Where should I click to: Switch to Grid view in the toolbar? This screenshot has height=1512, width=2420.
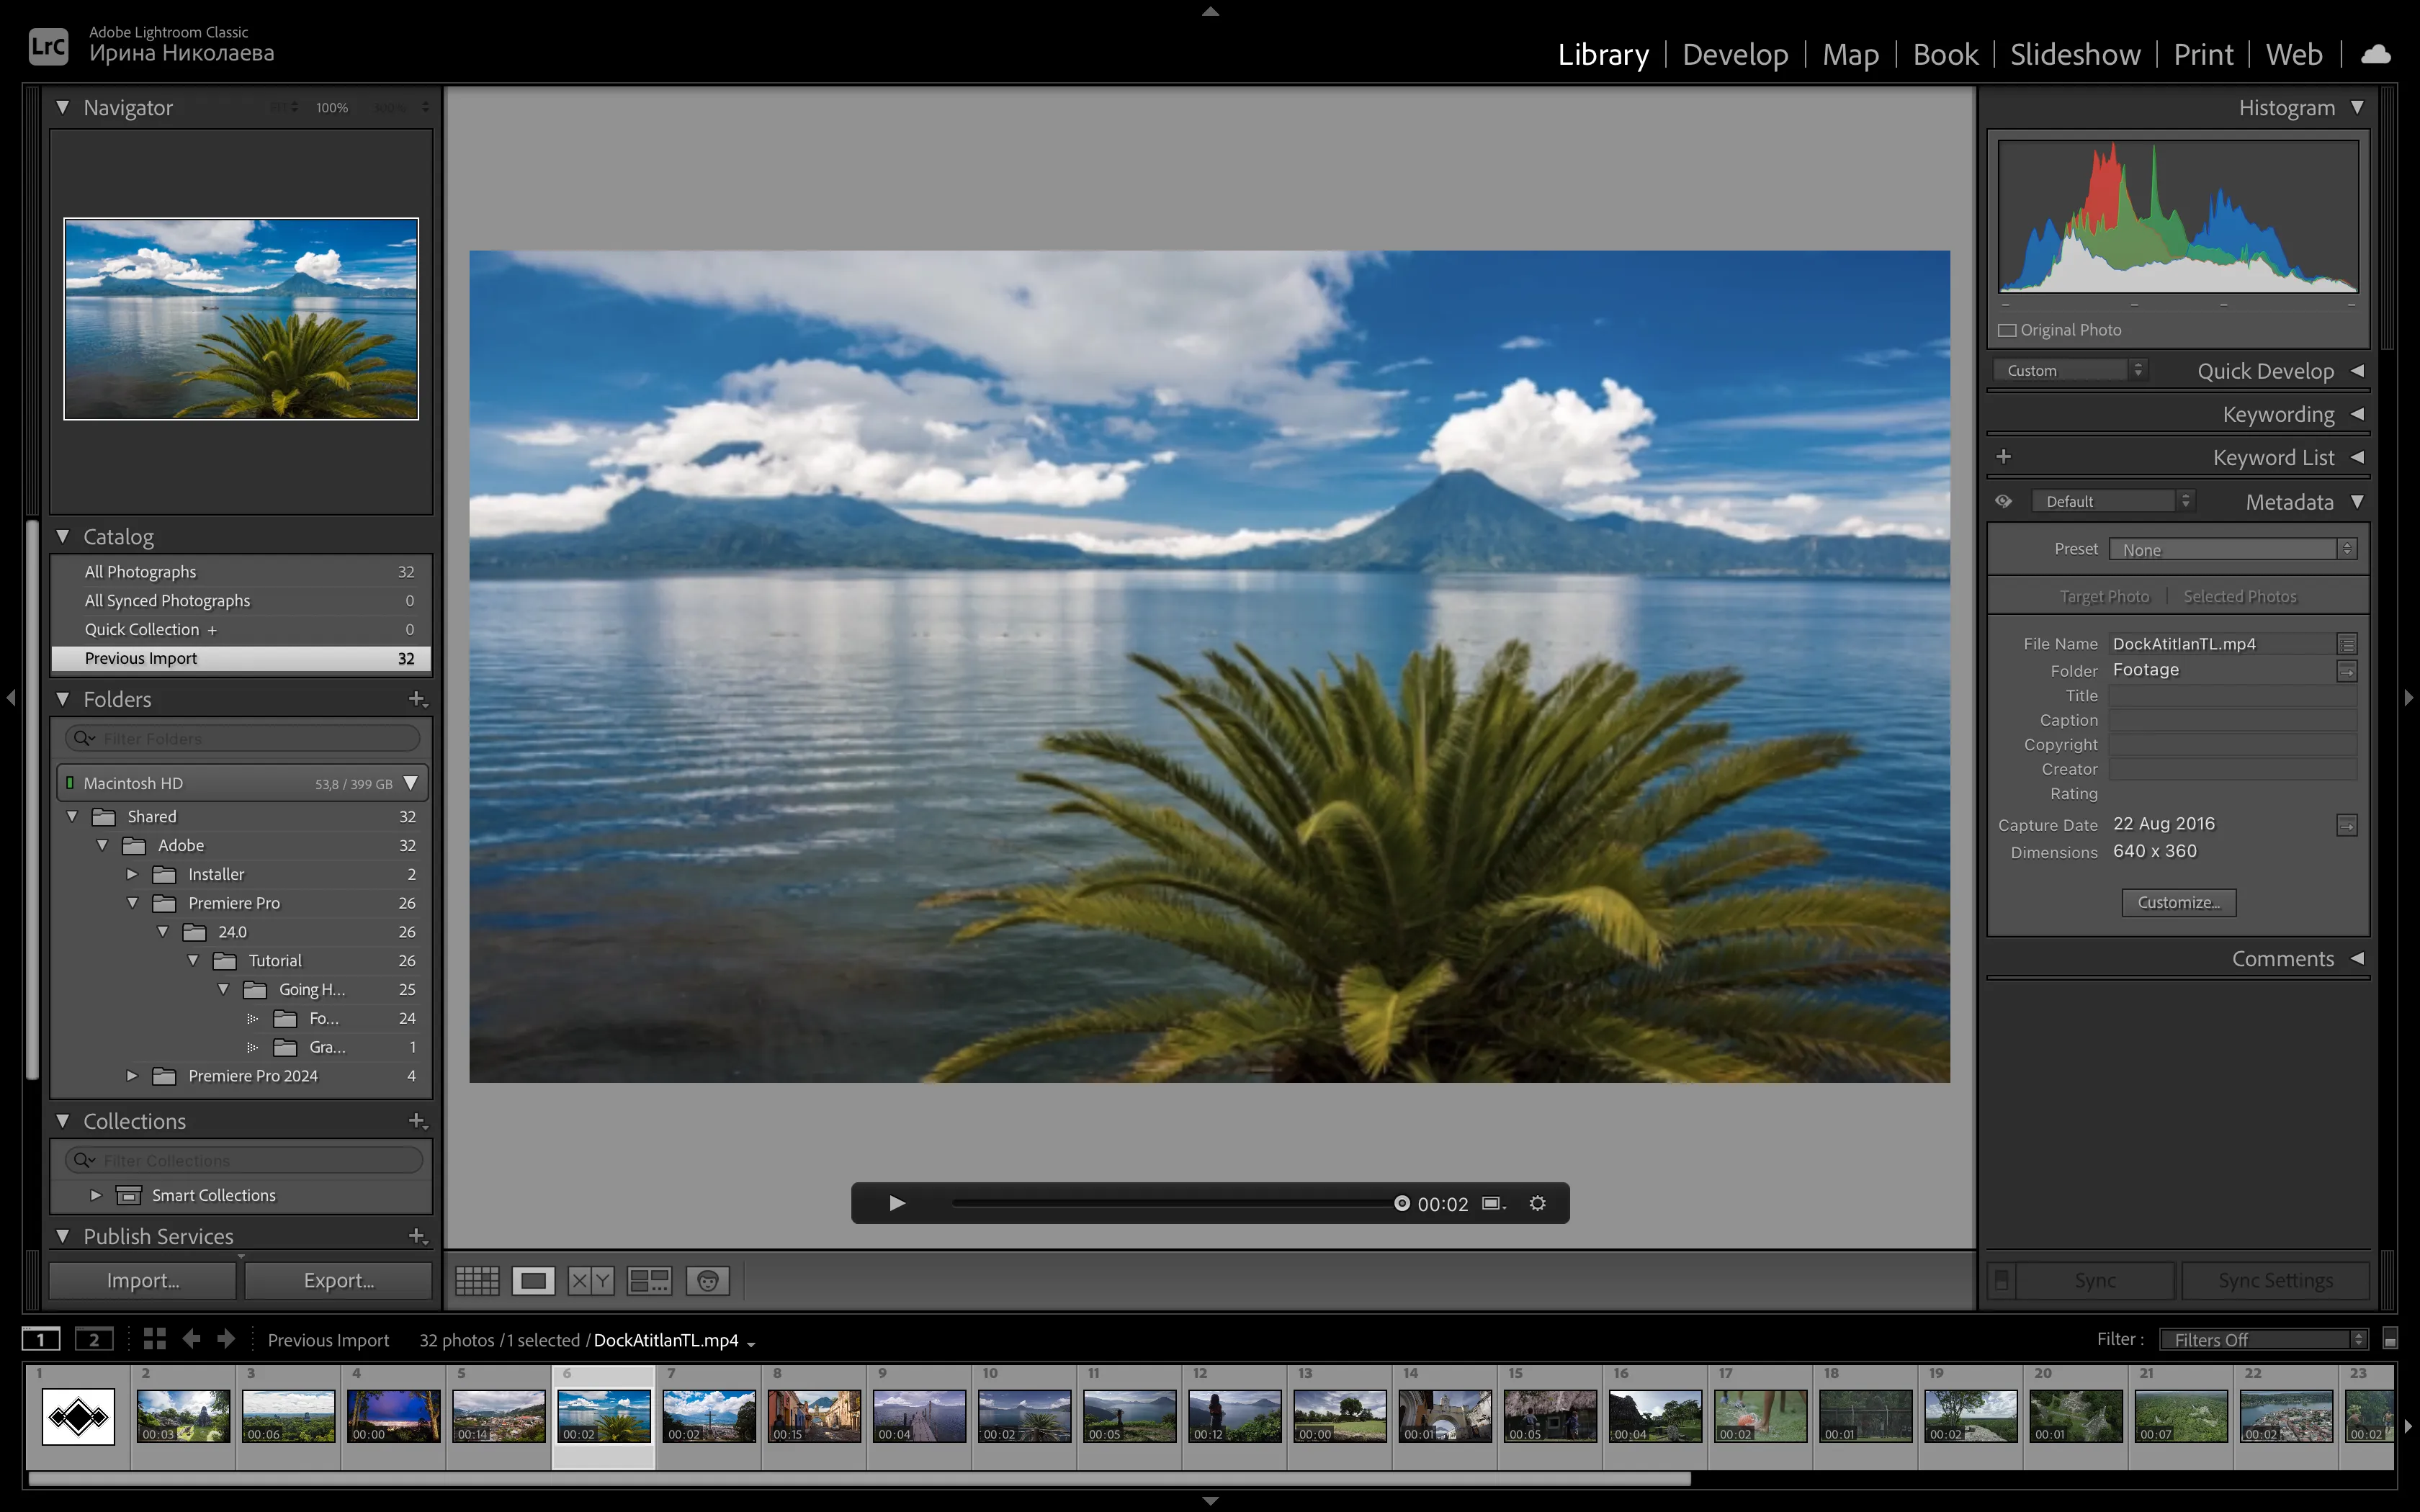point(477,1280)
